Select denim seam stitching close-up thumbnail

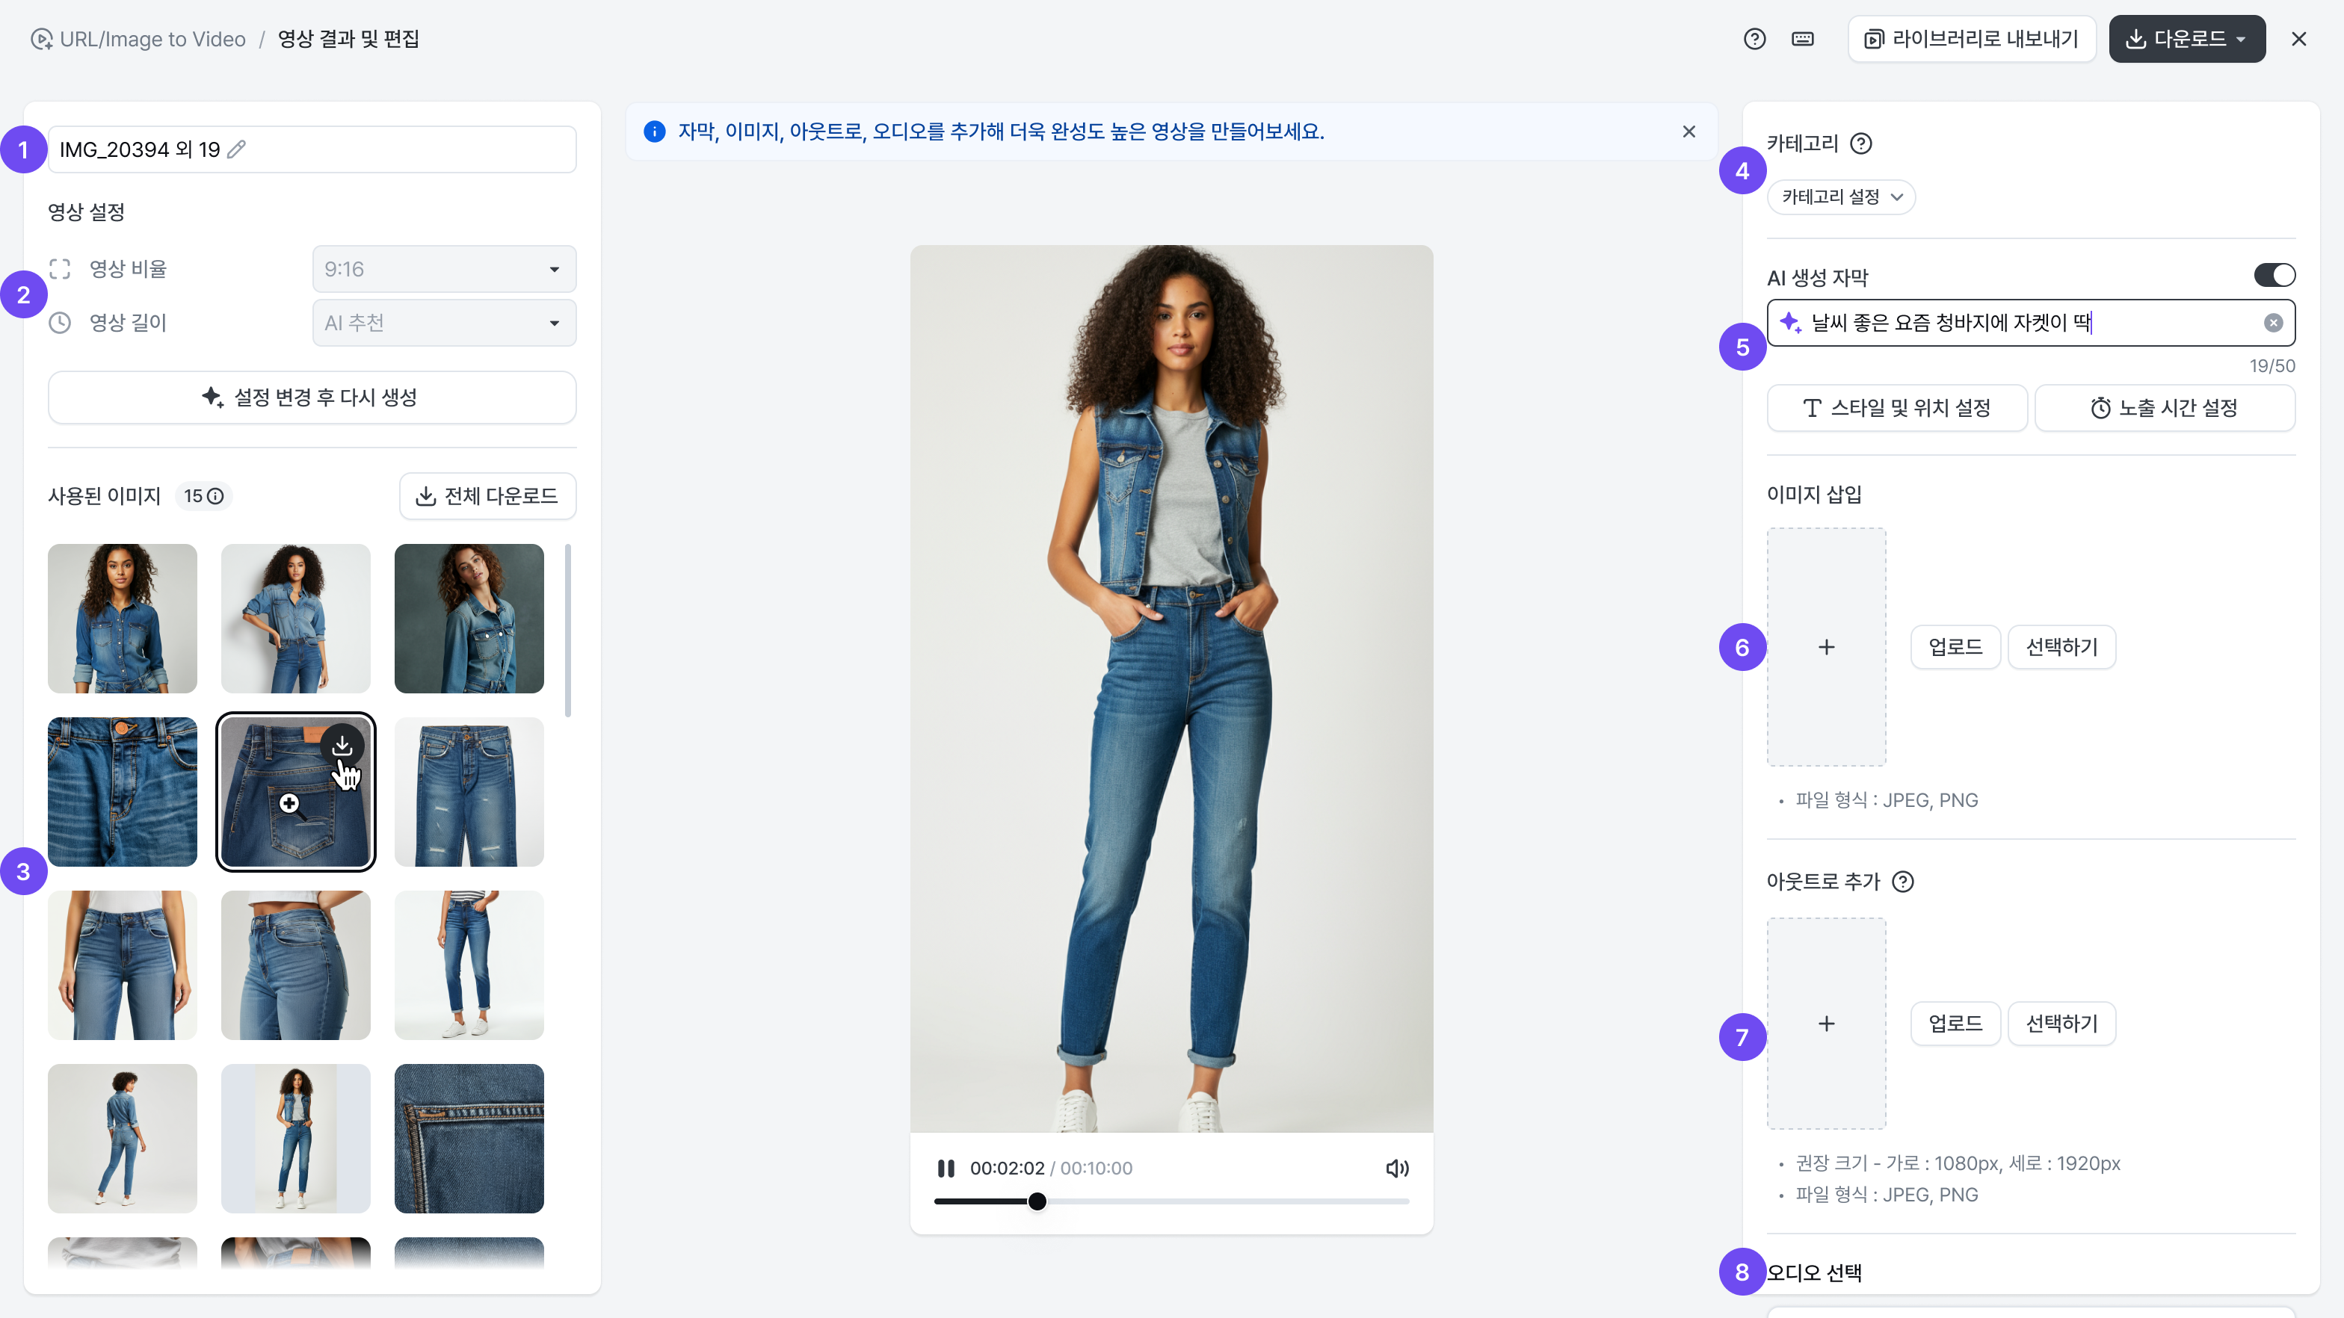(x=469, y=1139)
